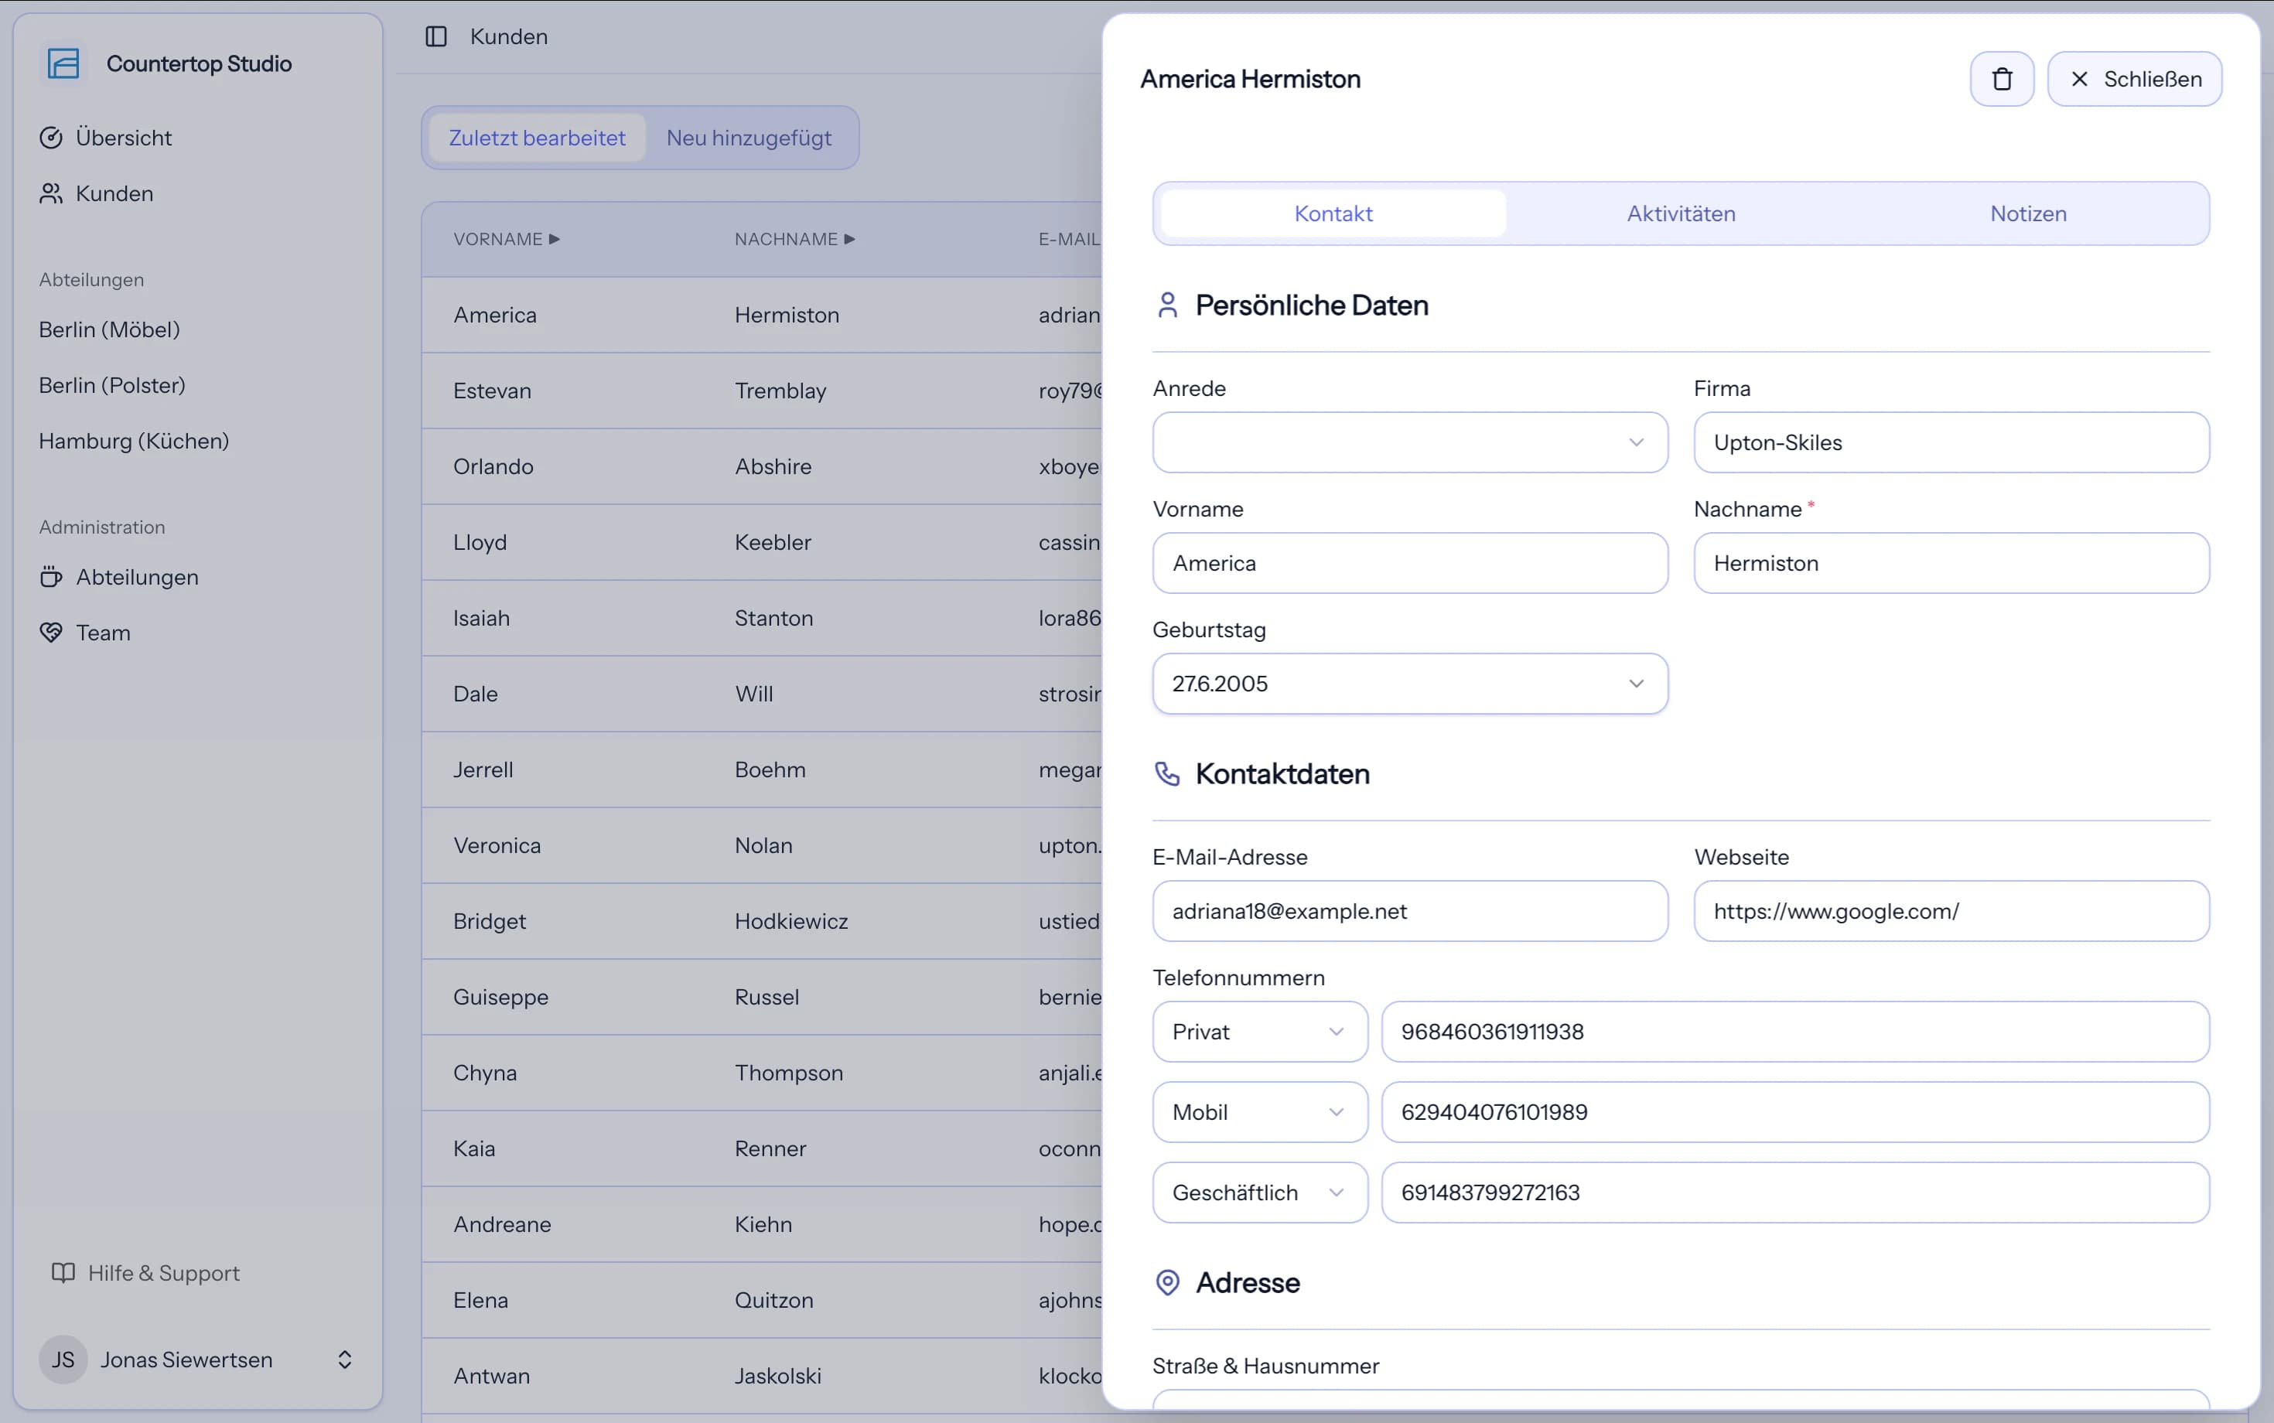
Task: Click the trash delete icon button
Action: click(2001, 79)
